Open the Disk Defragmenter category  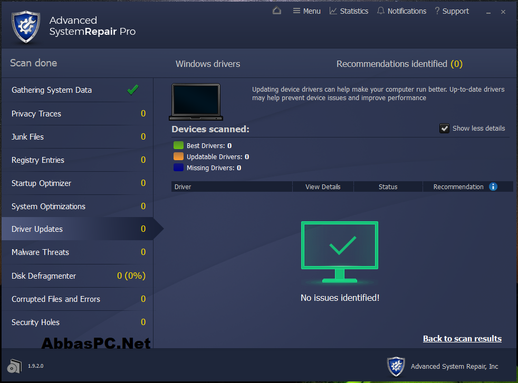point(78,276)
